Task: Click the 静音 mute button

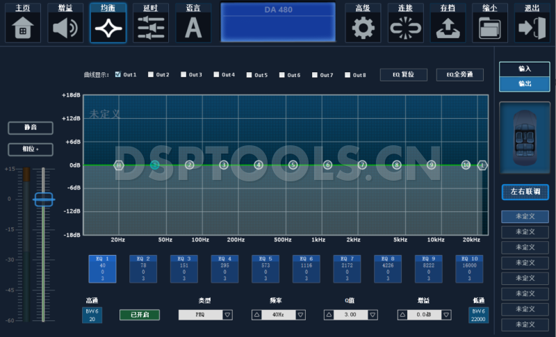Action: (31, 128)
